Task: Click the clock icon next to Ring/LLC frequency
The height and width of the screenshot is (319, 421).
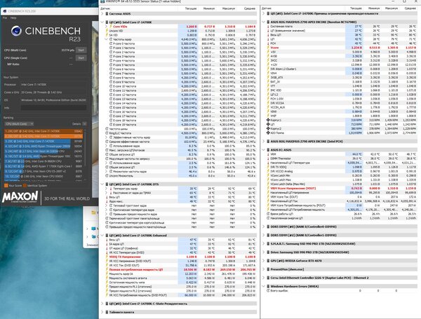Action: (x=107, y=133)
